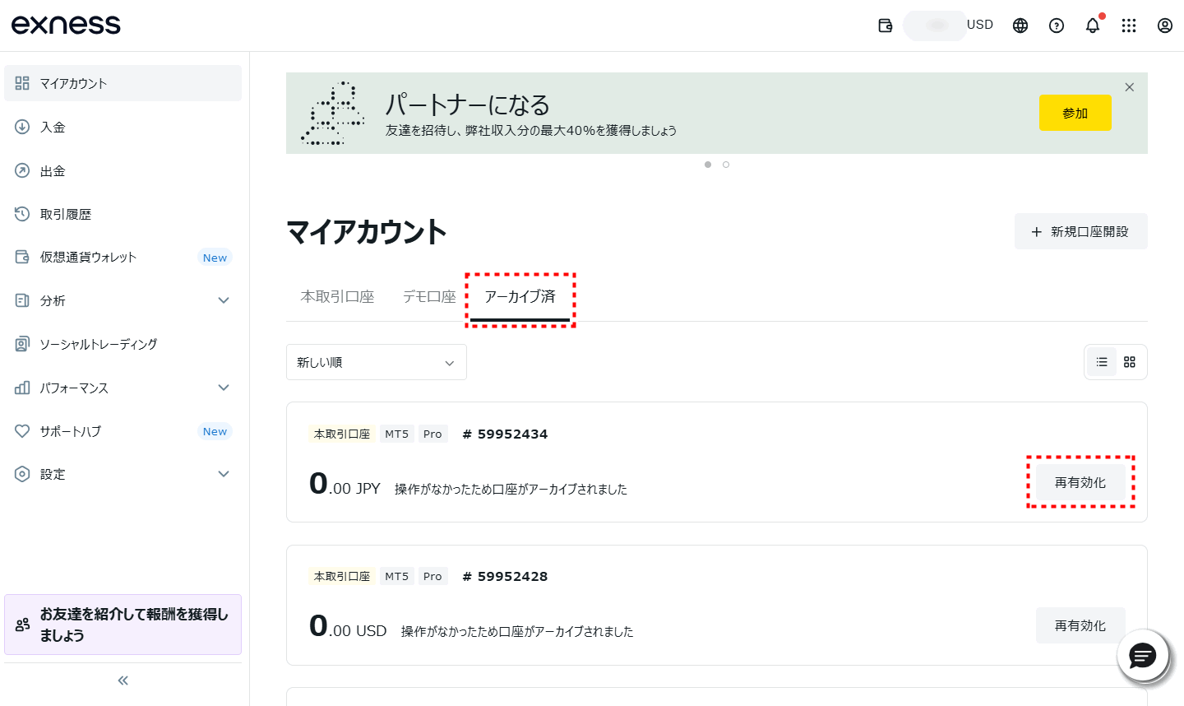Click 新規口座開設 button
The width and height of the screenshot is (1184, 706).
(1081, 231)
